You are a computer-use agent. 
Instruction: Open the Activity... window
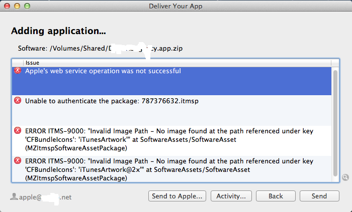click(x=231, y=196)
